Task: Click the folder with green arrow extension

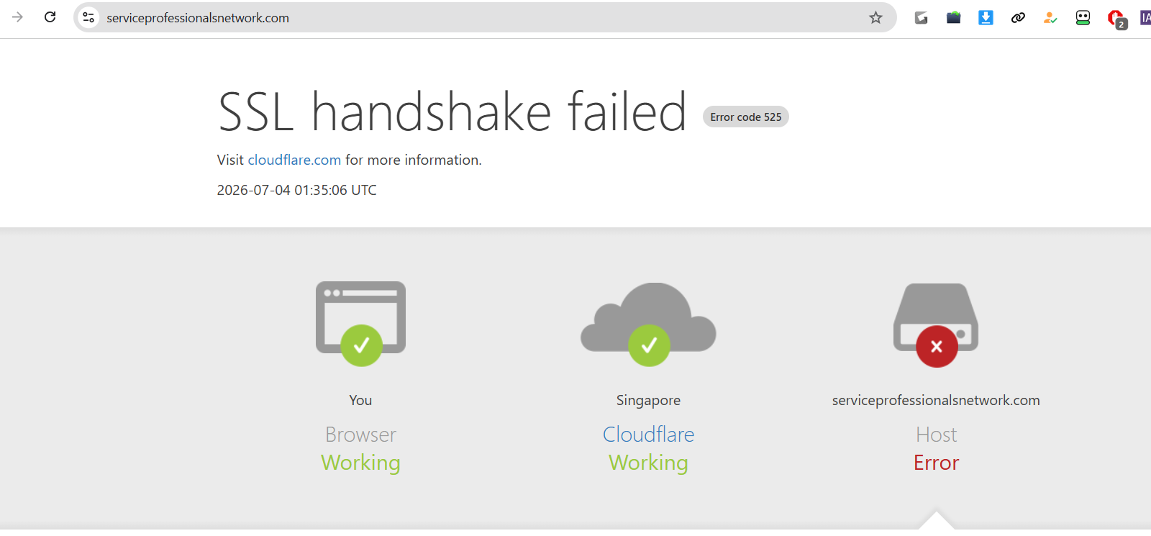Action: click(x=953, y=17)
